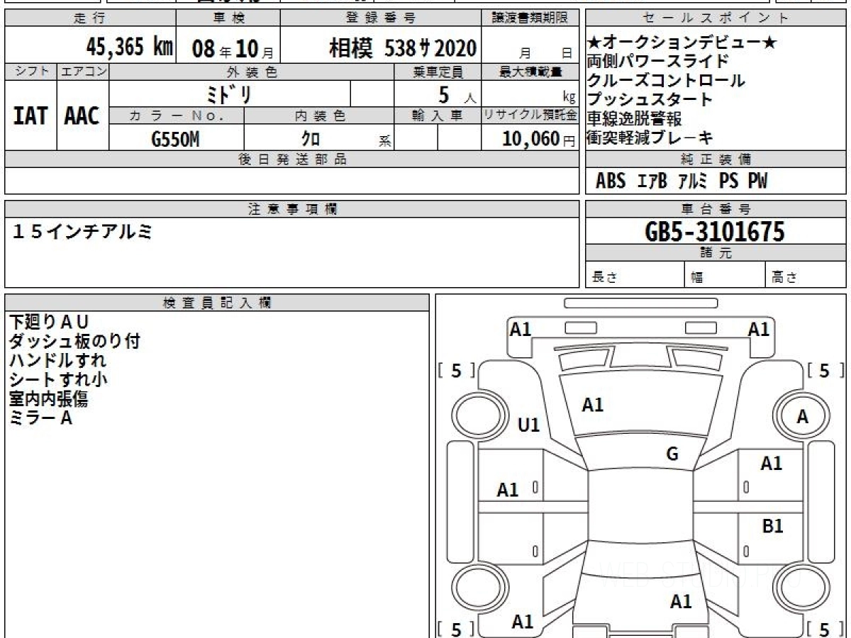Select inspector note 下廻りAU
This screenshot has height=638, width=851.
[50, 323]
